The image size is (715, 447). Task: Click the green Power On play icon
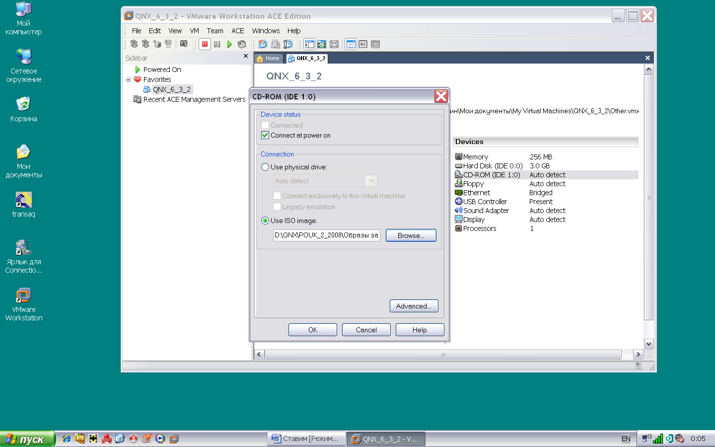(229, 44)
